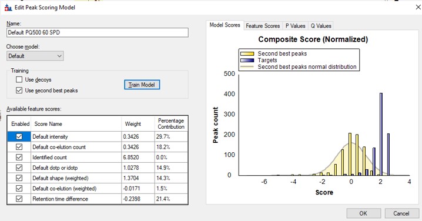The width and height of the screenshot is (422, 221).
Task: Click the Peak count y-axis label
Action: pos(215,125)
